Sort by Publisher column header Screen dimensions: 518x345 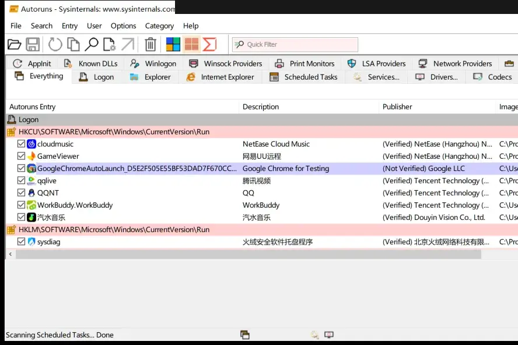[x=437, y=107]
